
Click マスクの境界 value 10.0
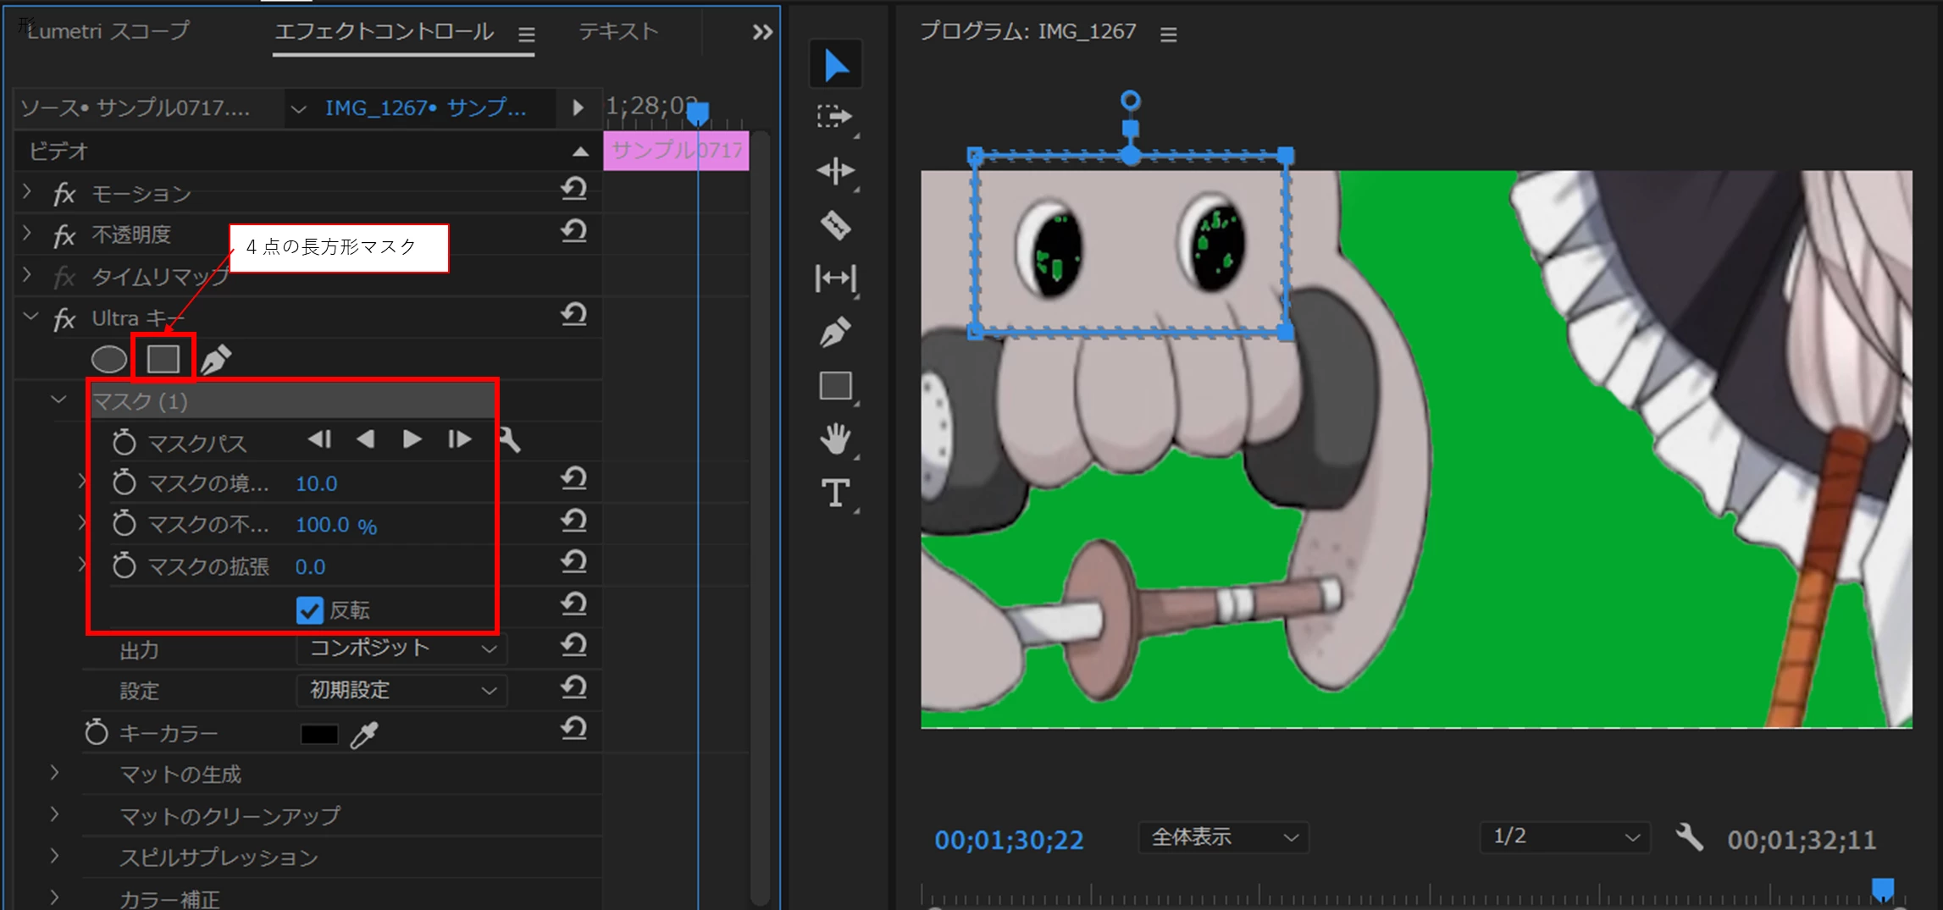(316, 483)
